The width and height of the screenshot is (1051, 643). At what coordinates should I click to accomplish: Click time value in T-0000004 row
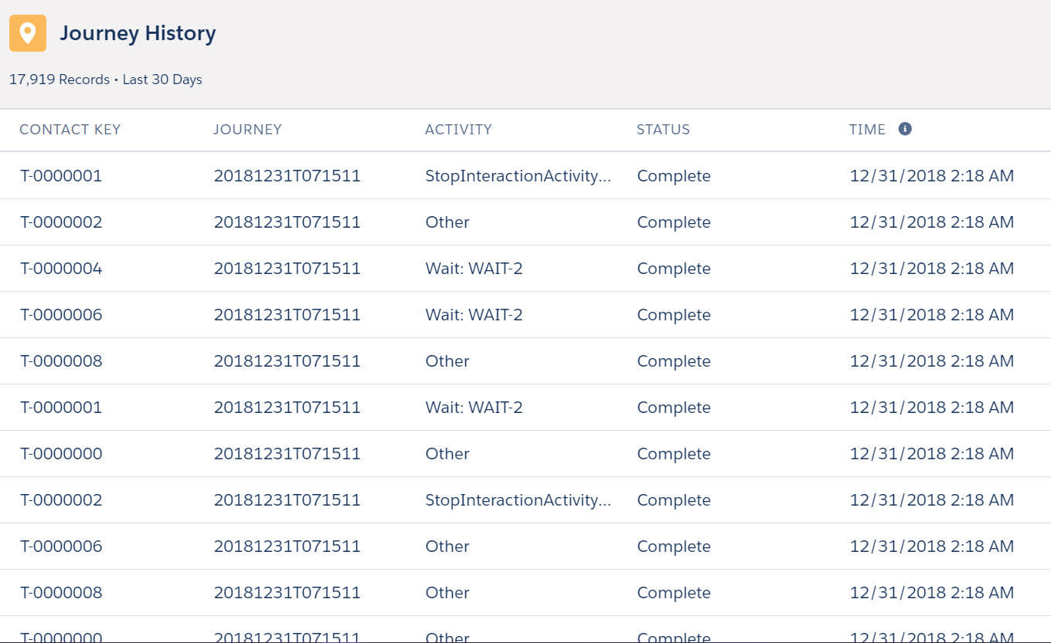pos(932,269)
